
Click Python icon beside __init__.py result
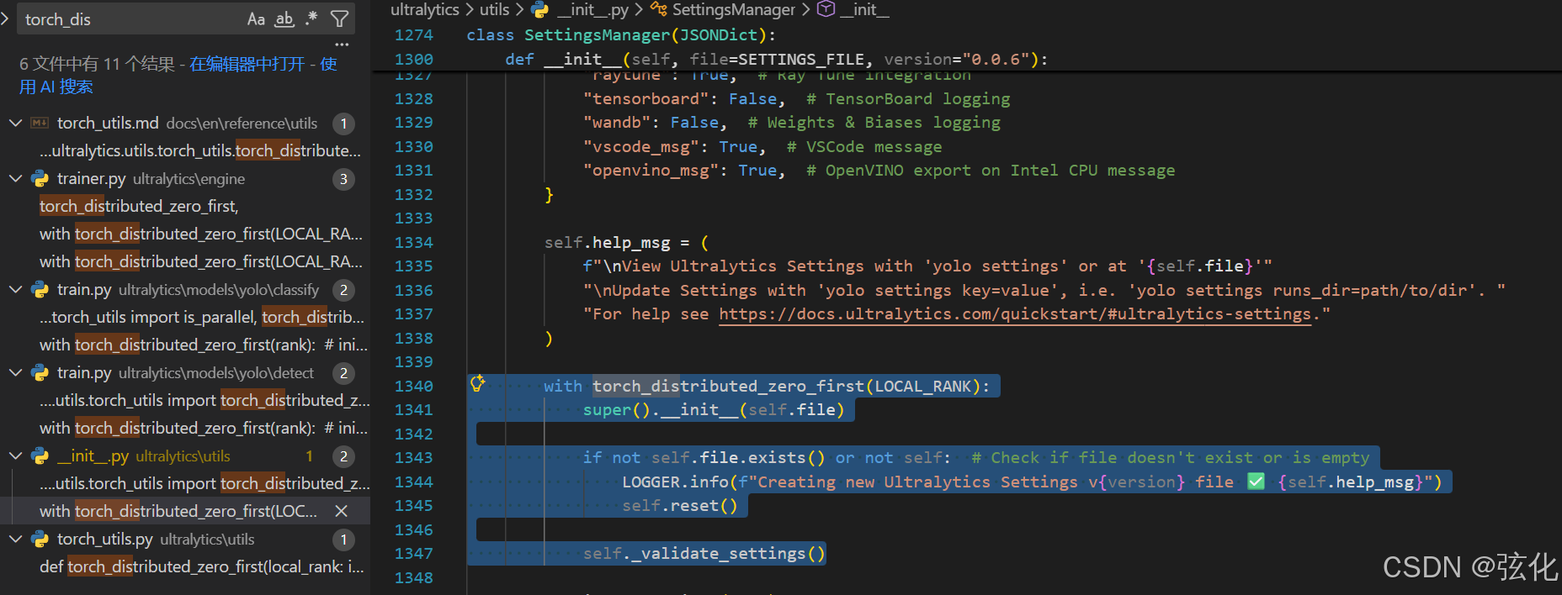tap(40, 455)
